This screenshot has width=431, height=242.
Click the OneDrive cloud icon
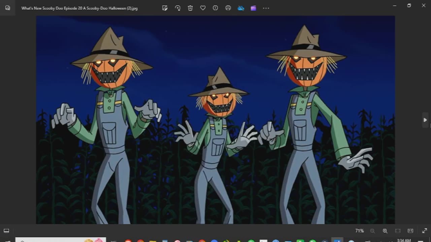pyautogui.click(x=241, y=8)
